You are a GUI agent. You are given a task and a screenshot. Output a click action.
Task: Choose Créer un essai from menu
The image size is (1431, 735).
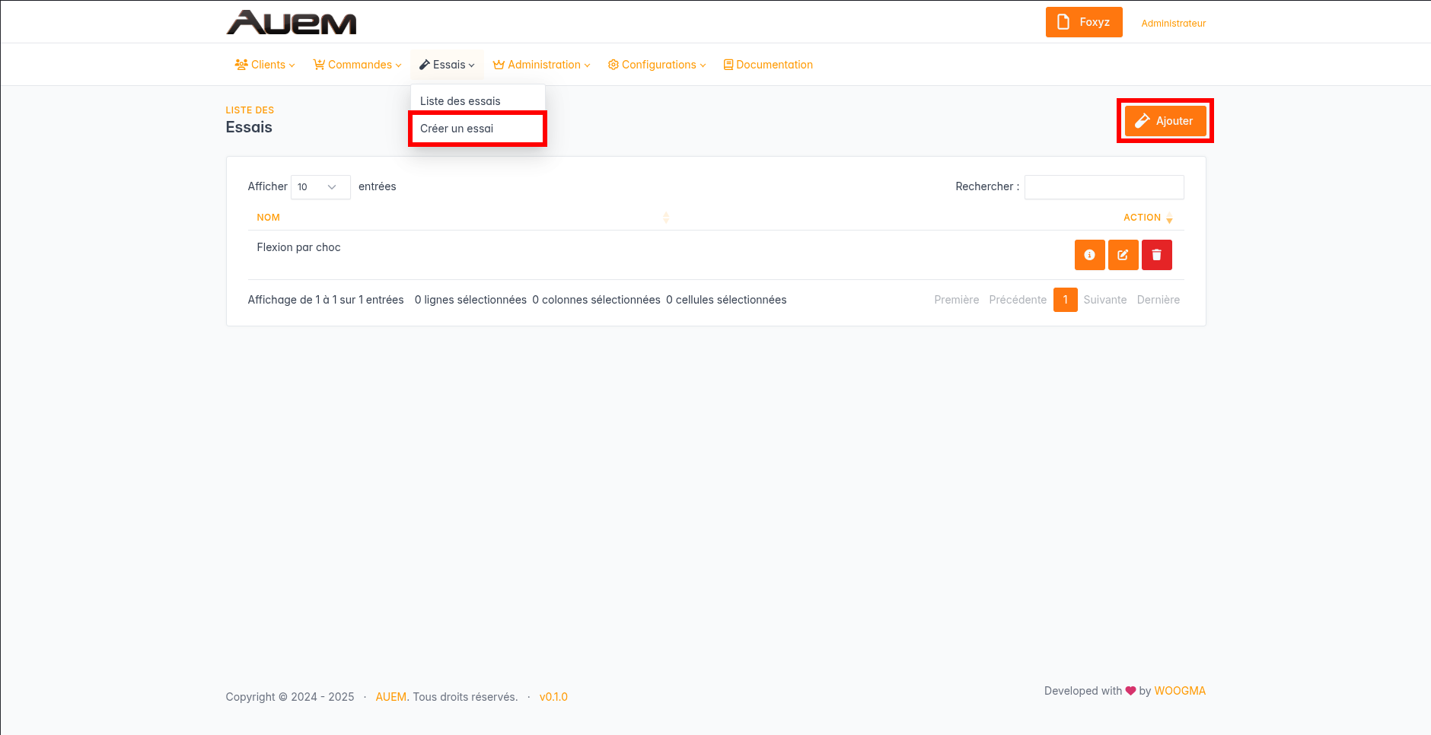click(x=457, y=129)
